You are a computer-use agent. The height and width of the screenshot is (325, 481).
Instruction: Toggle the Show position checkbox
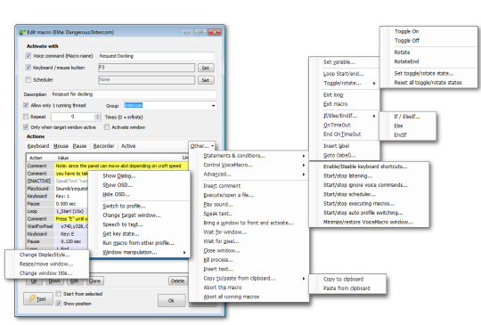point(58,304)
